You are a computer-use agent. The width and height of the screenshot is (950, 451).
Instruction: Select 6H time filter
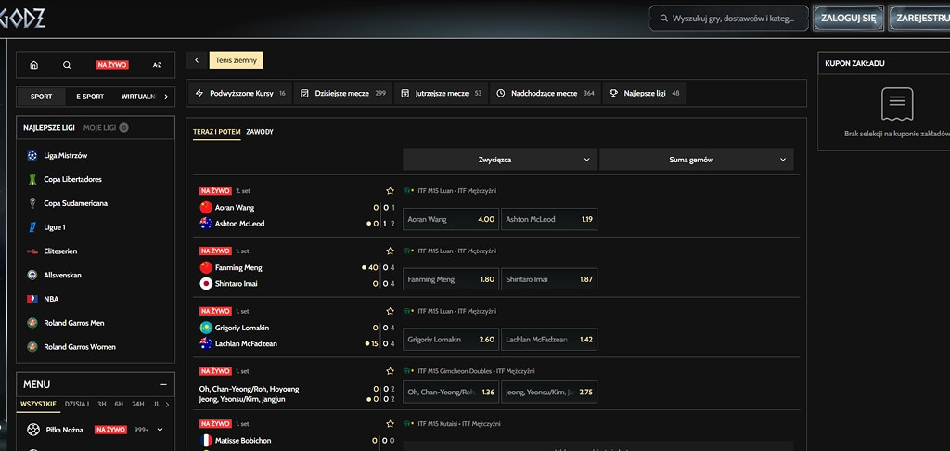click(119, 405)
